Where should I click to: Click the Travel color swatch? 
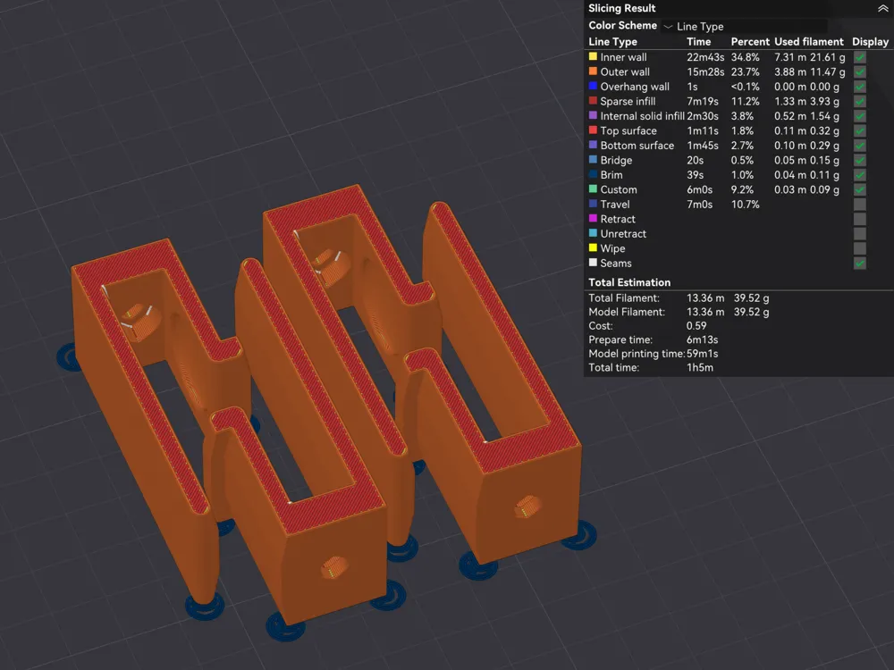tap(593, 204)
